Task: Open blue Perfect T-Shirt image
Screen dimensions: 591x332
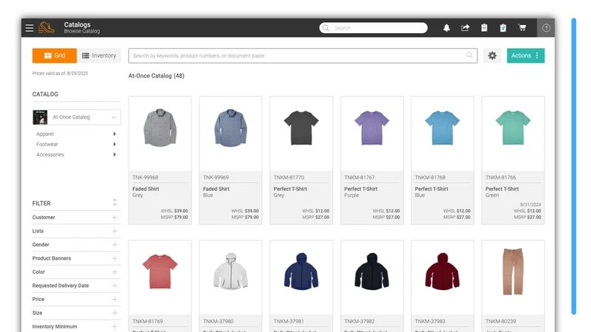Action: (443, 128)
